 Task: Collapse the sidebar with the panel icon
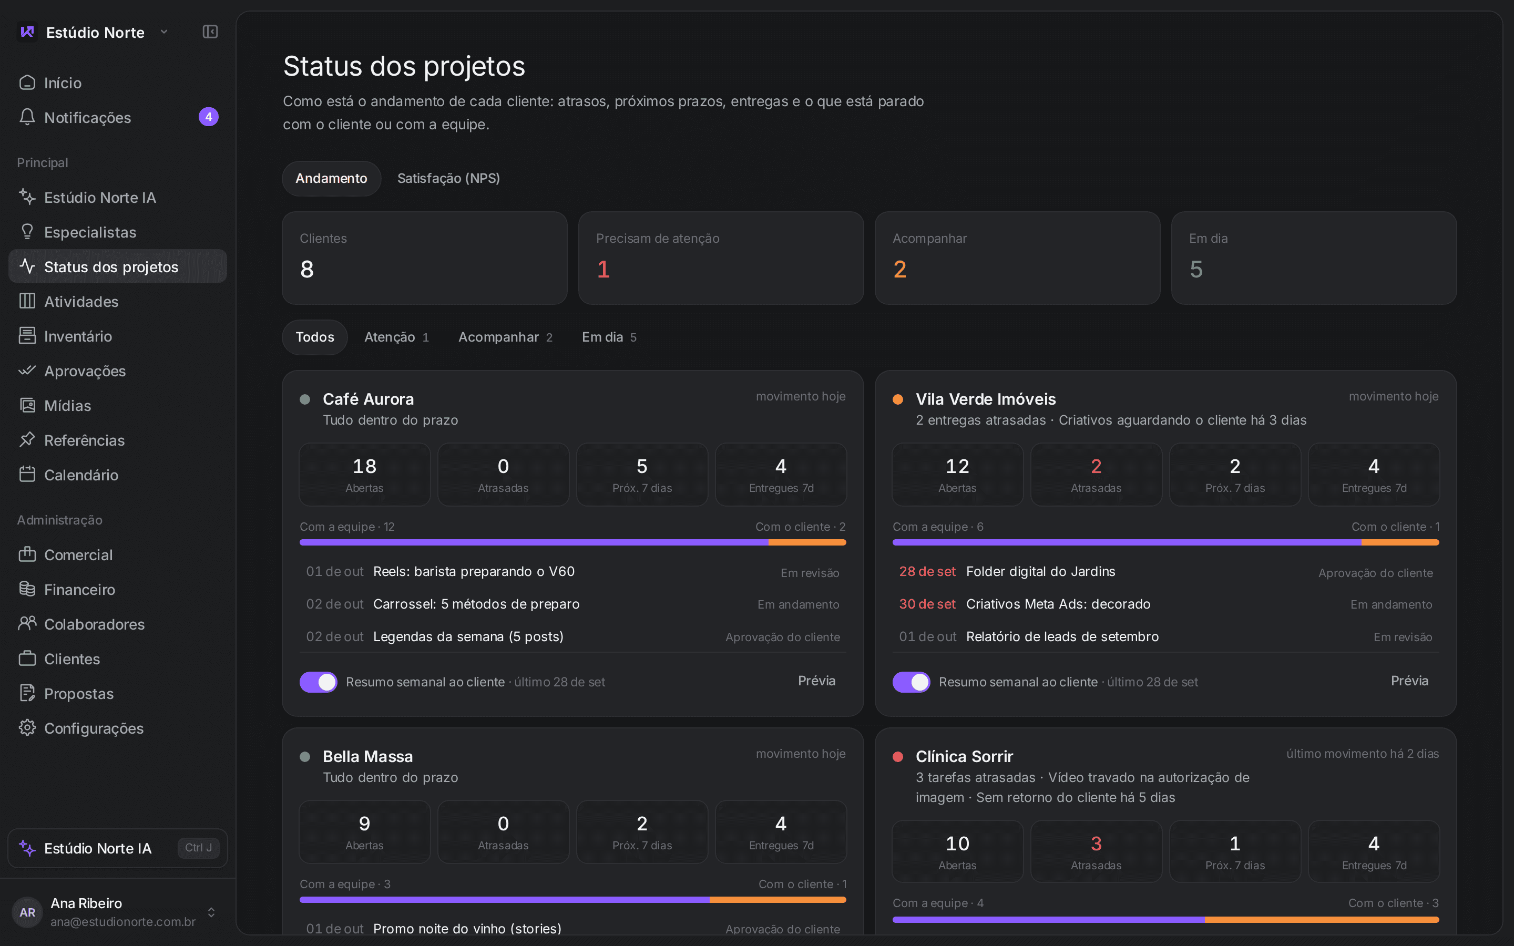pos(210,32)
